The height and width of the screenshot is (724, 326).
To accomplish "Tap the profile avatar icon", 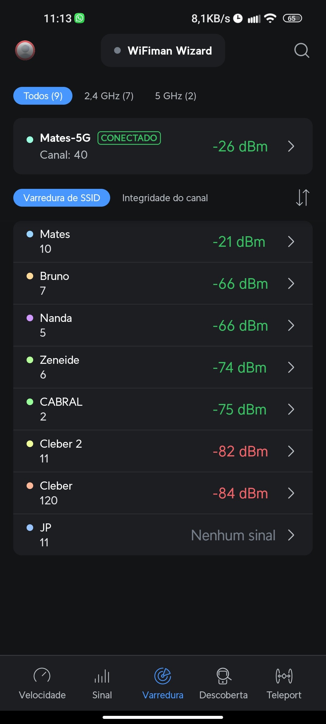I will (x=25, y=50).
